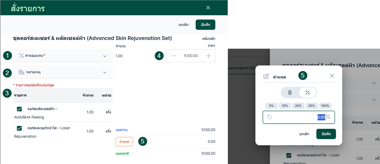Close the ส่วนลด discount popup

click(332, 76)
